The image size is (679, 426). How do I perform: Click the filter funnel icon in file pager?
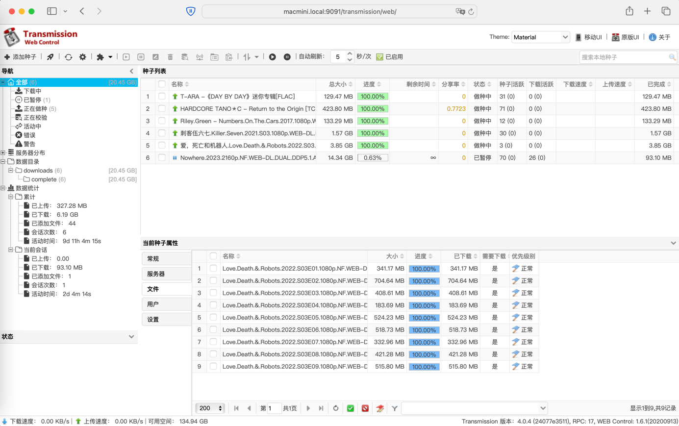point(395,408)
